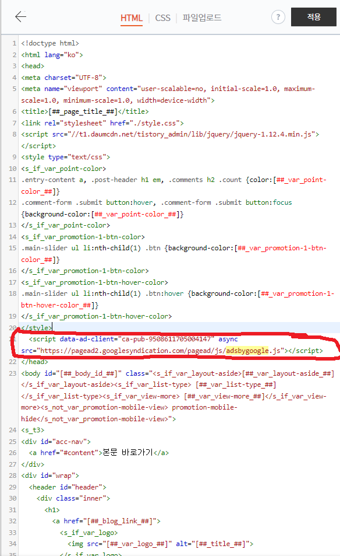The height and width of the screenshot is (556, 340).
Task: Click line number 23 in the gutter
Action: click(13, 373)
